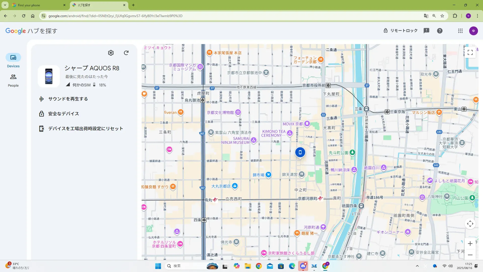Click リモートロック remote lock button
The image size is (483, 272).
[x=400, y=31]
